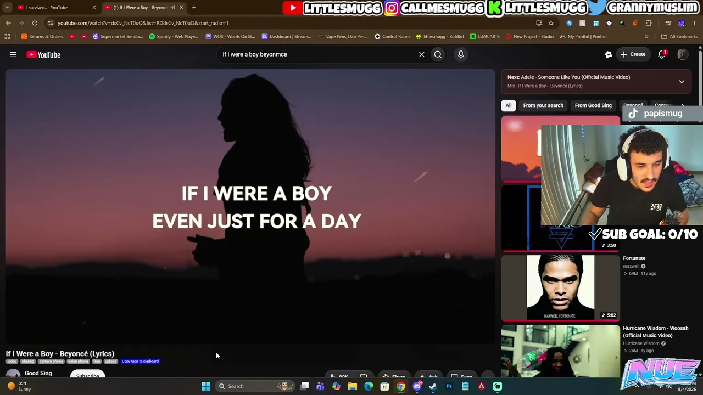The height and width of the screenshot is (395, 703).
Task: Open the littlesmugg - KickBot bookmark
Action: click(440, 37)
